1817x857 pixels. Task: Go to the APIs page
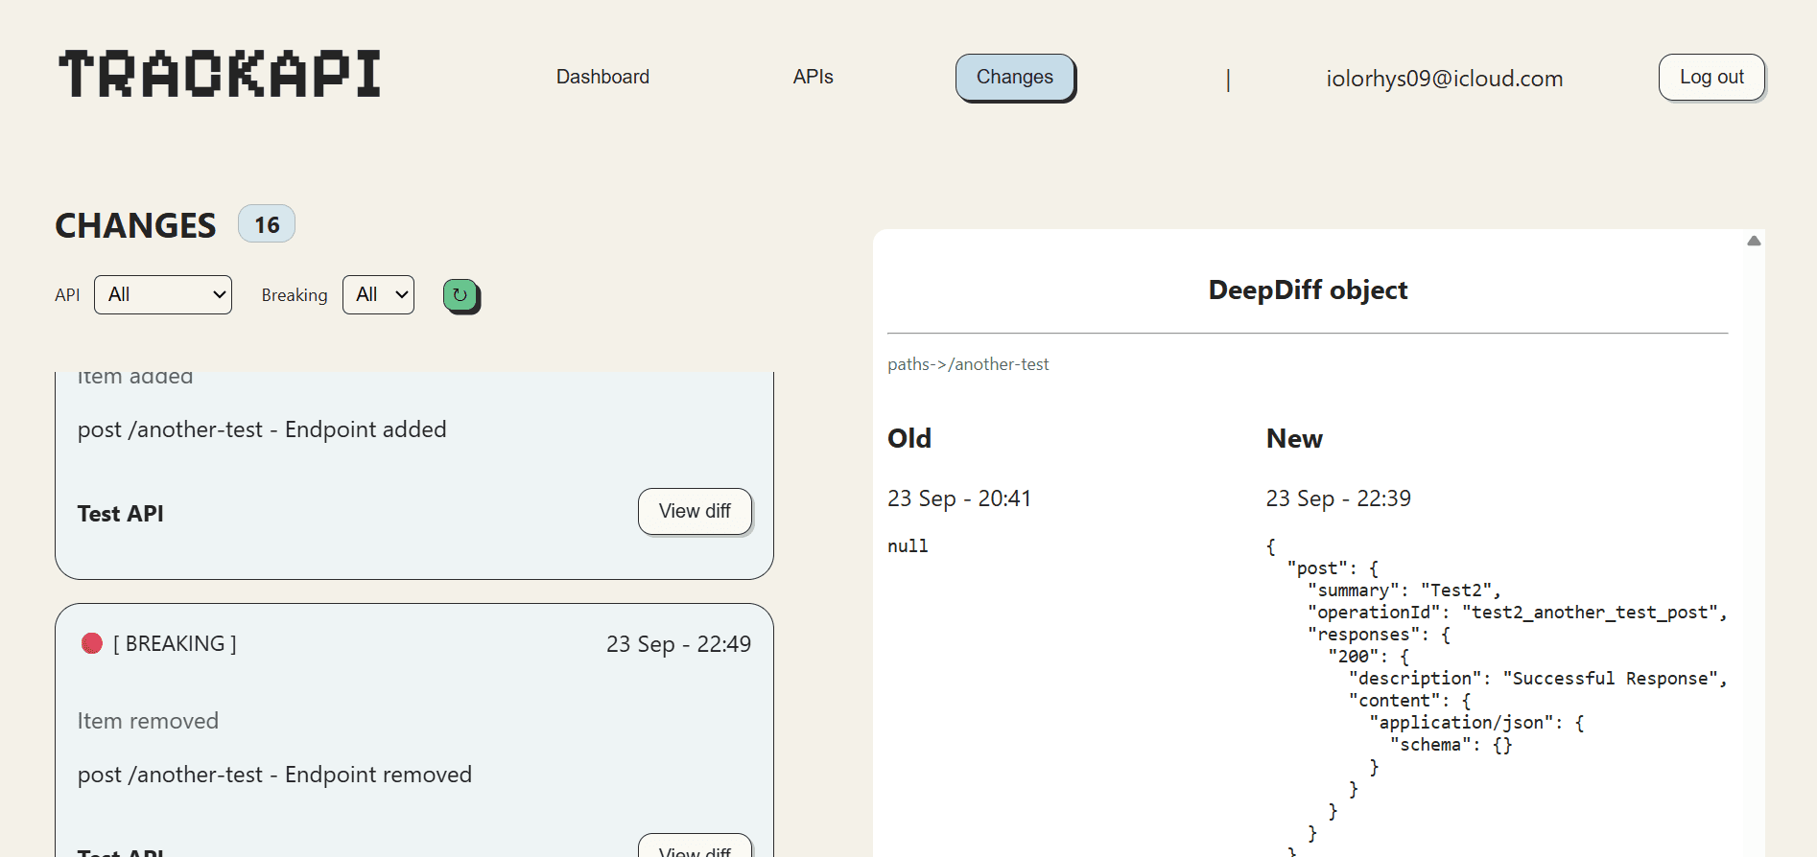(813, 77)
